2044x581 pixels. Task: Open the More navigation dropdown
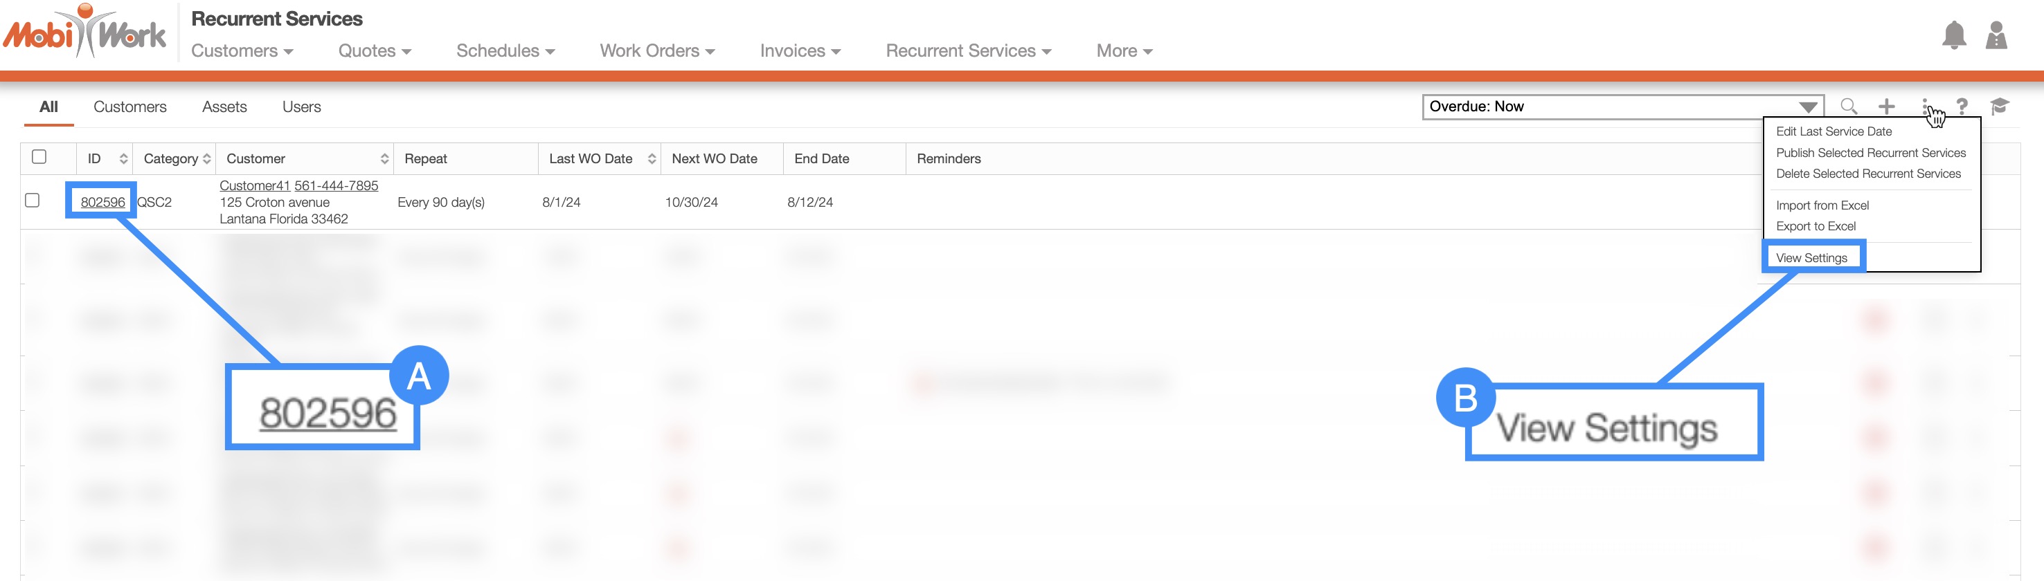coord(1124,50)
